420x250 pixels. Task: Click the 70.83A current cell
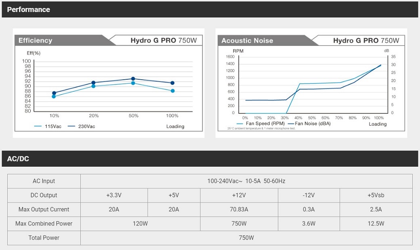(239, 209)
